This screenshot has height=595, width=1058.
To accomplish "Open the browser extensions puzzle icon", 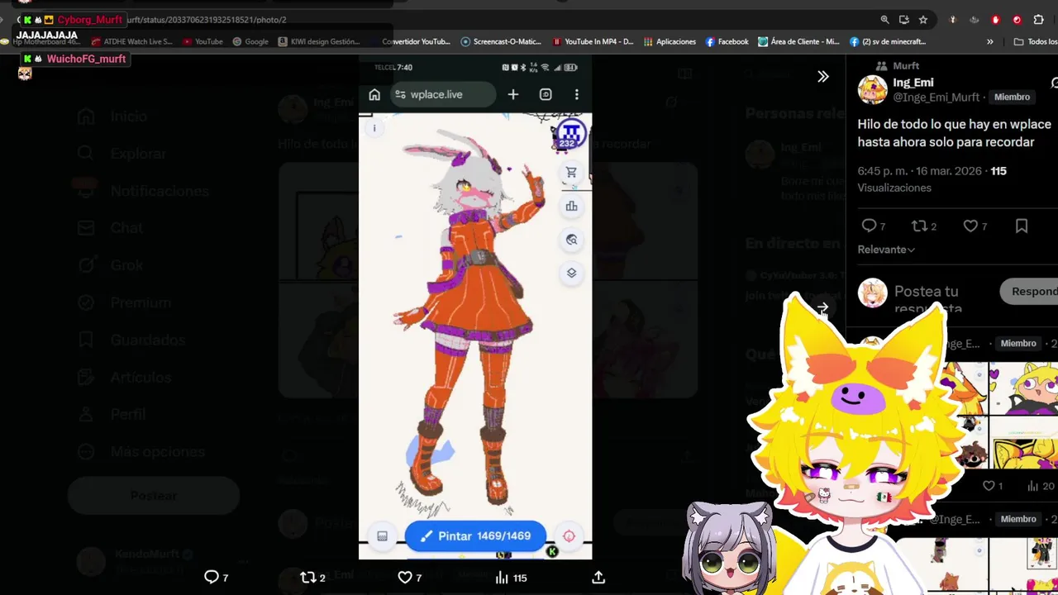I will click(1039, 20).
